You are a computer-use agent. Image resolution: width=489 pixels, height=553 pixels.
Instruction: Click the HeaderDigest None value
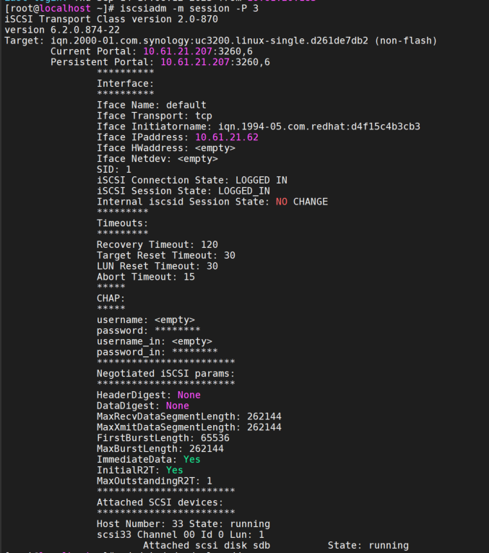pos(189,395)
